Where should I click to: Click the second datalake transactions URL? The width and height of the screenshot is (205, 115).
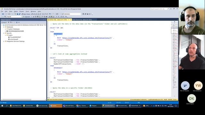click(87, 72)
